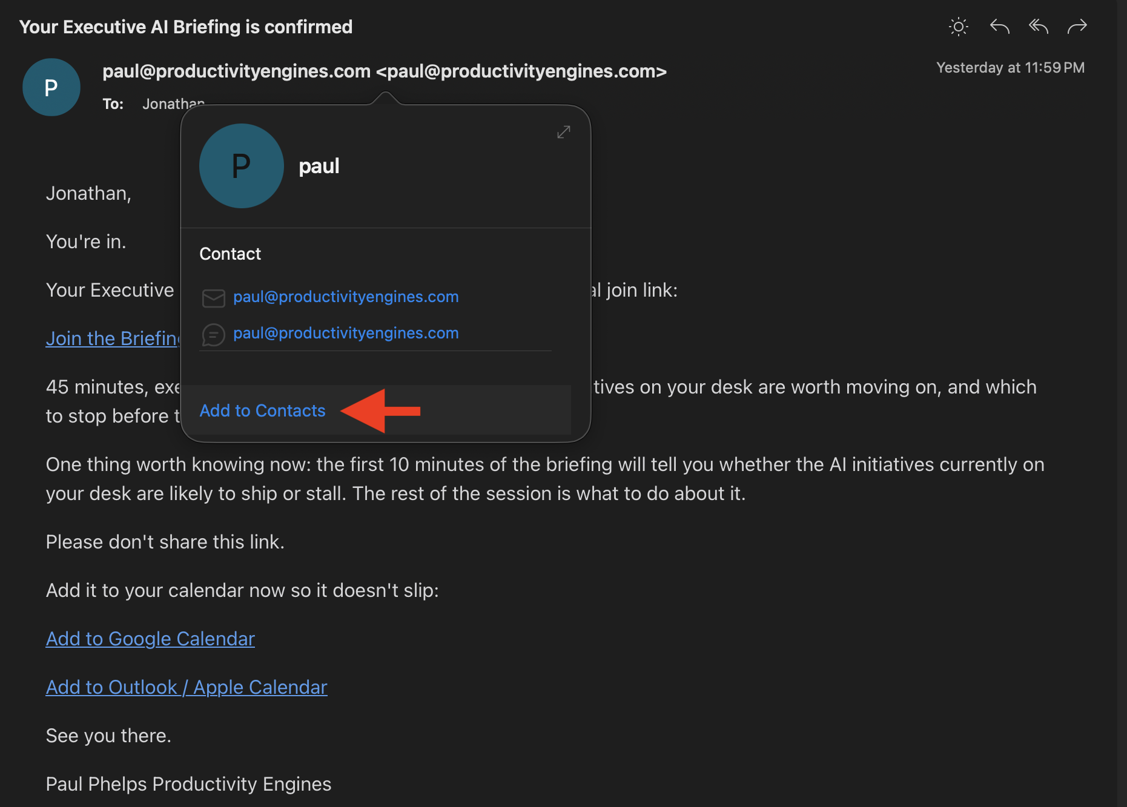Click the 'You're in.' line
The image size is (1127, 807).
86,242
